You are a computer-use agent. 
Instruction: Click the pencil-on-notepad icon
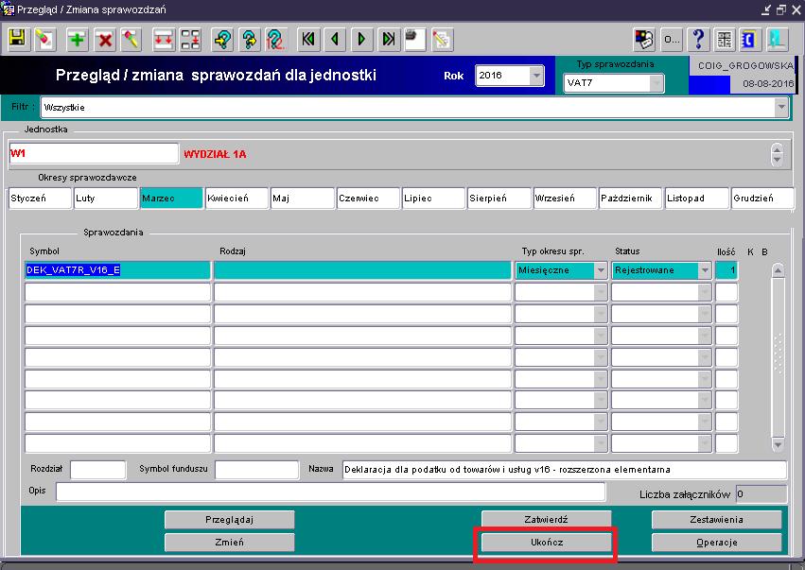(442, 39)
